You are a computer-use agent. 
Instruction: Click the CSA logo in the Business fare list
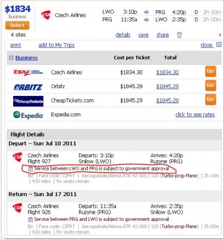tap(28, 73)
